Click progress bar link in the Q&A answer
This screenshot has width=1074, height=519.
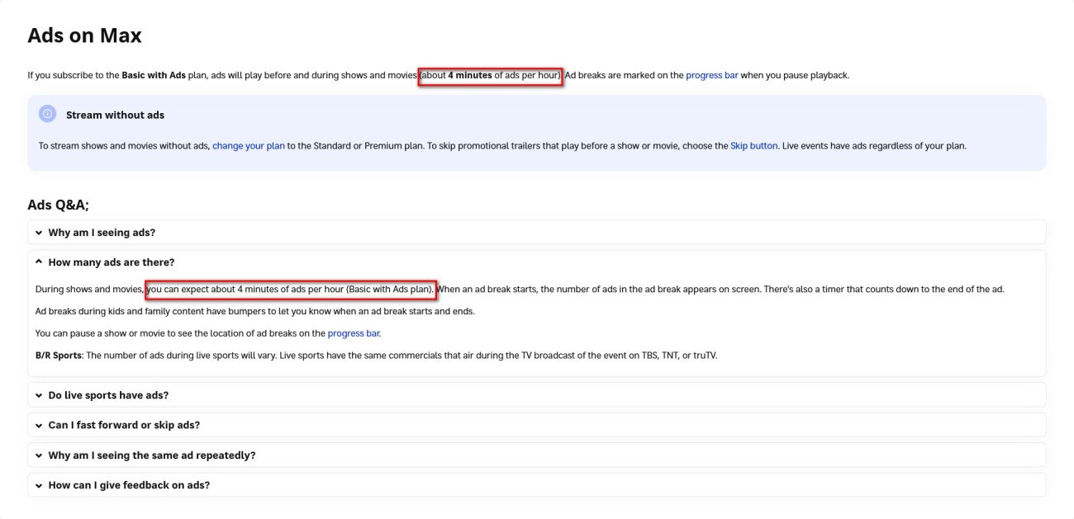click(x=354, y=333)
